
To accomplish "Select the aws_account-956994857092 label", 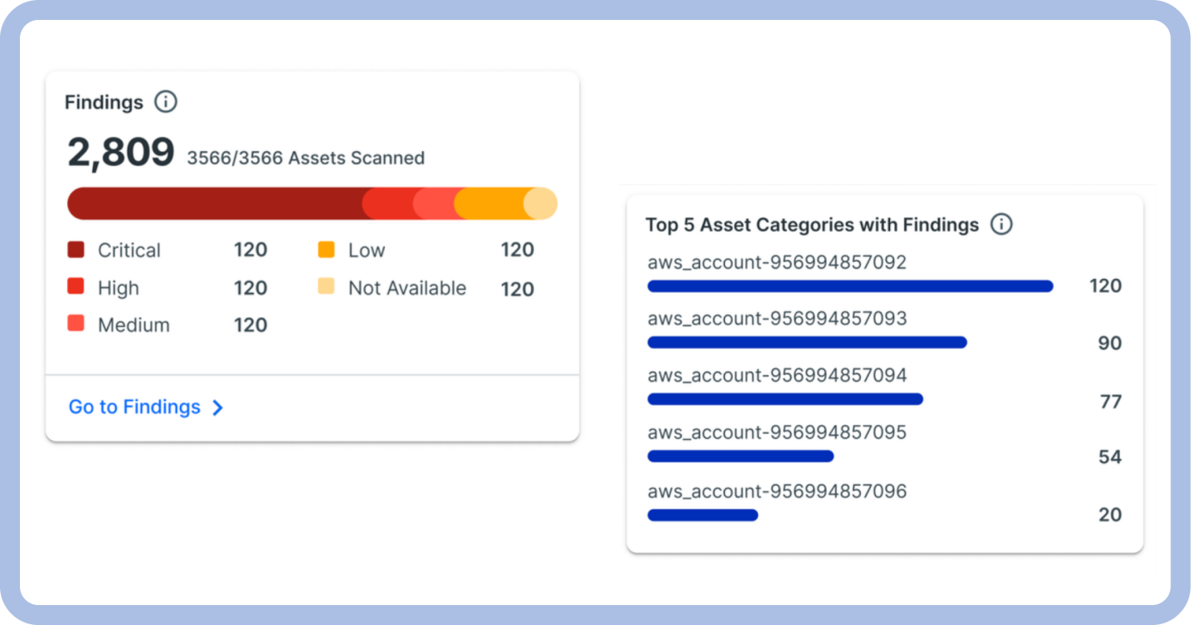I will 777,261.
